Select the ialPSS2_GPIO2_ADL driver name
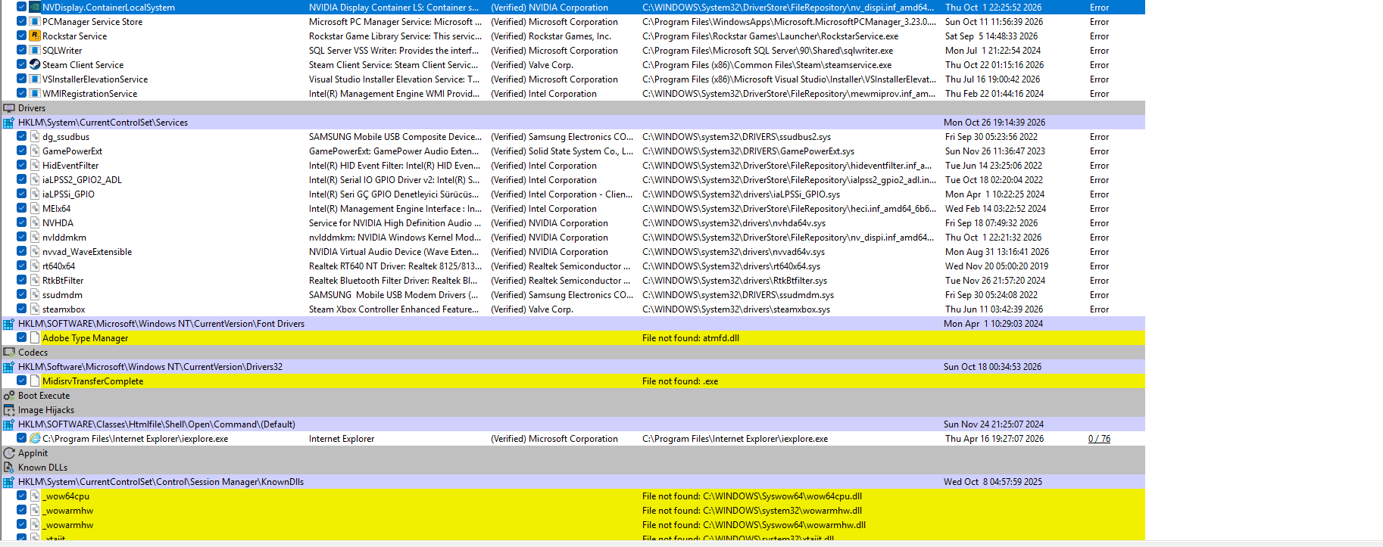 82,180
